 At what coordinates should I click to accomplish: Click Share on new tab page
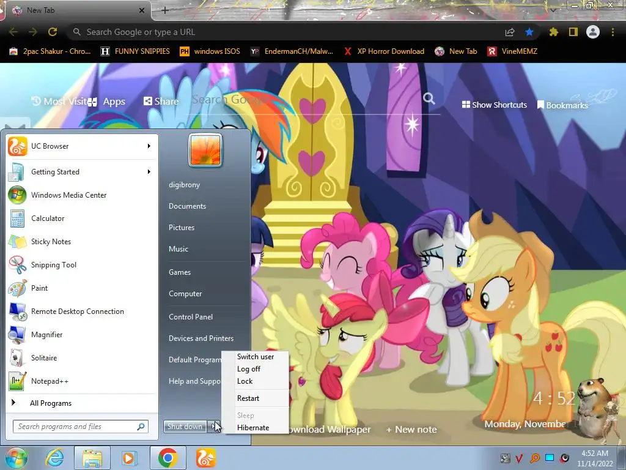point(161,101)
